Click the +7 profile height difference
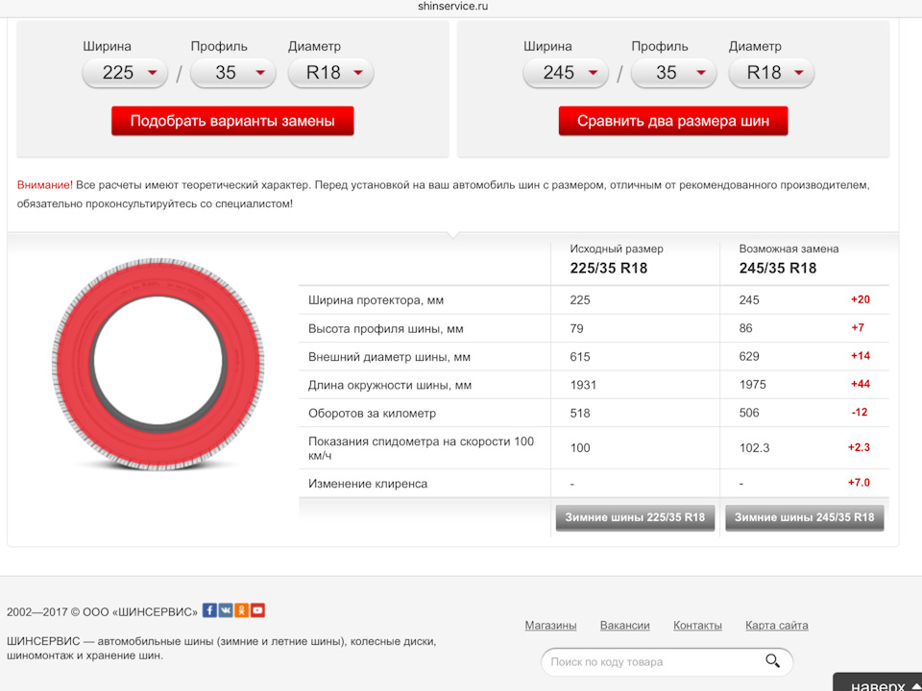This screenshot has width=922, height=691. click(858, 328)
